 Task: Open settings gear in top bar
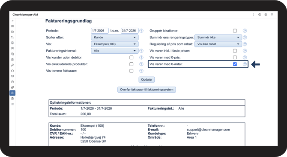266,15
